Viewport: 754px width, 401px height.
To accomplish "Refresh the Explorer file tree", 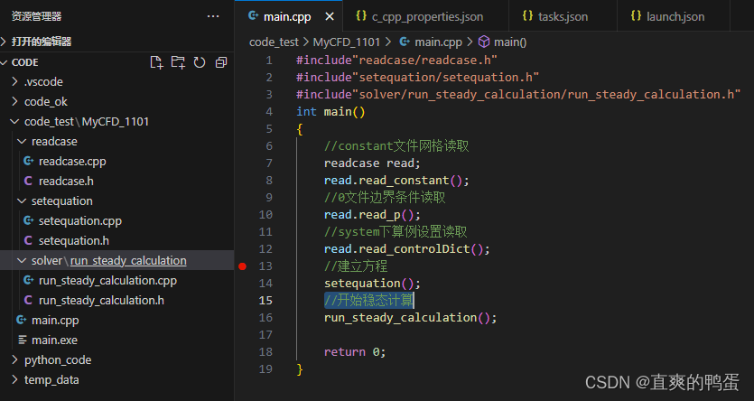I will click(x=200, y=62).
